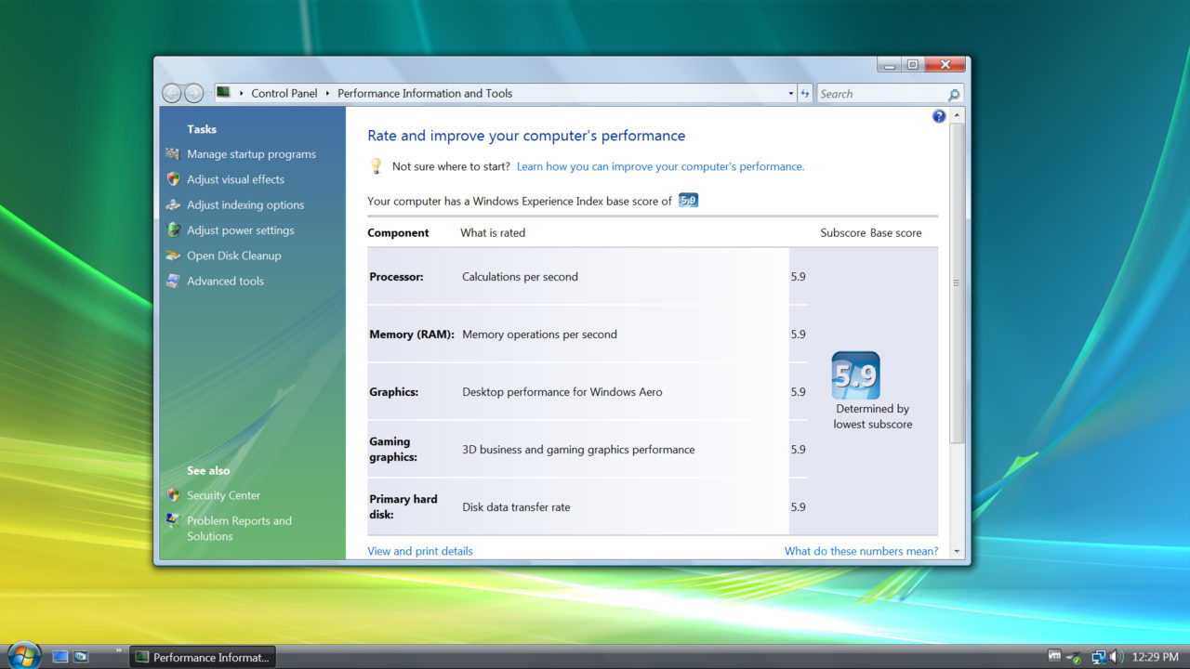Open Manage startup programs task
The height and width of the screenshot is (669, 1190).
coord(251,154)
